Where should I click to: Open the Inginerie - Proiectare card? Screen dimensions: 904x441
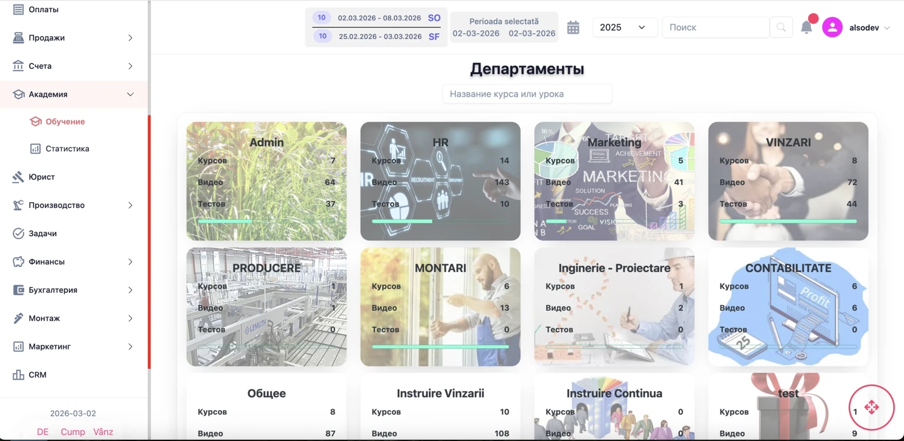coord(615,307)
